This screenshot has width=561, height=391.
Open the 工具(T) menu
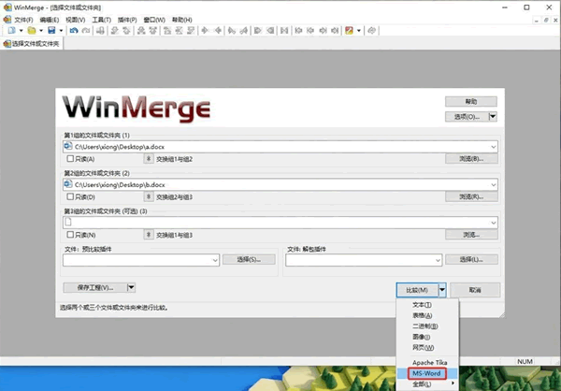(101, 20)
